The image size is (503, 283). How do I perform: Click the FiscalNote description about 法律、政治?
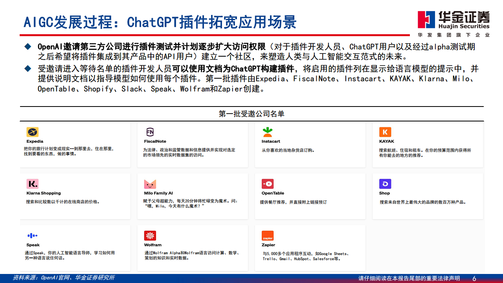point(189,153)
